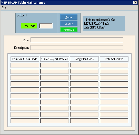The width and height of the screenshot is (139, 135).
Task: Click the green Retrieve button
Action: point(69,30)
